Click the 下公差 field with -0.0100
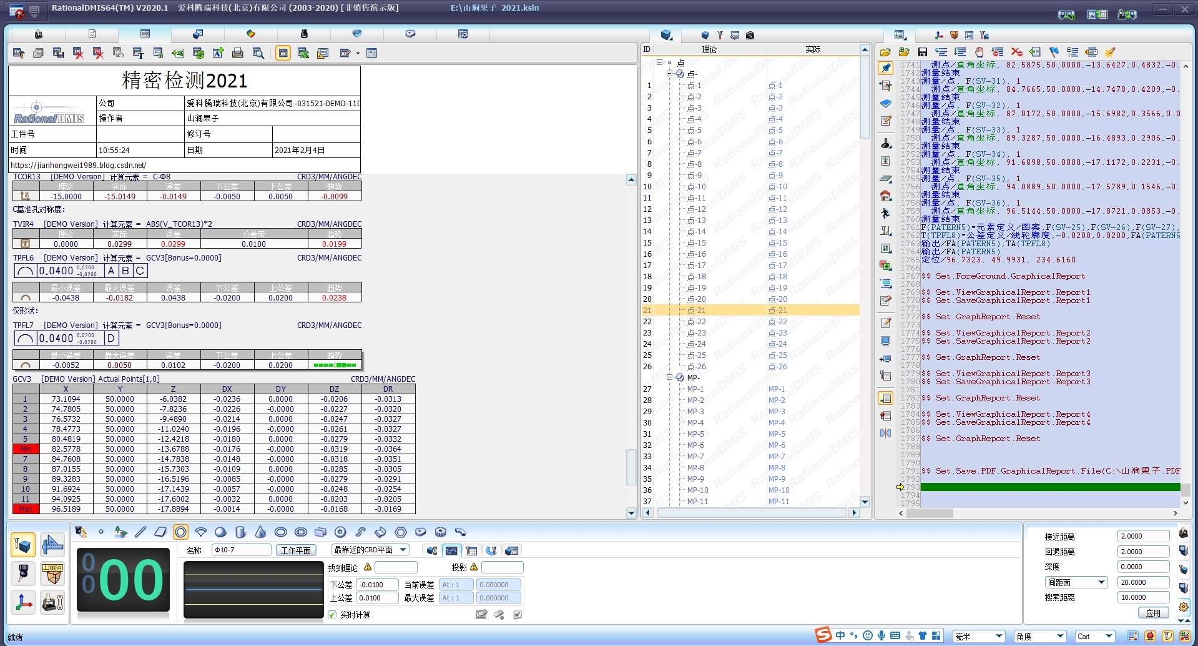Viewport: 1198px width, 646px height. pos(377,585)
